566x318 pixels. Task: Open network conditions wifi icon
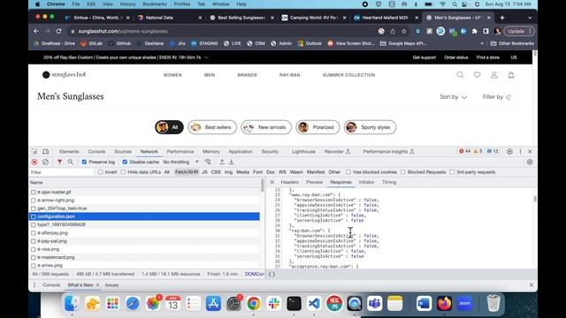(208, 163)
